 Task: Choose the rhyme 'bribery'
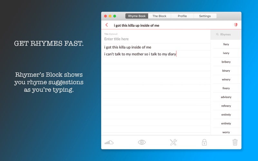pos(226,62)
